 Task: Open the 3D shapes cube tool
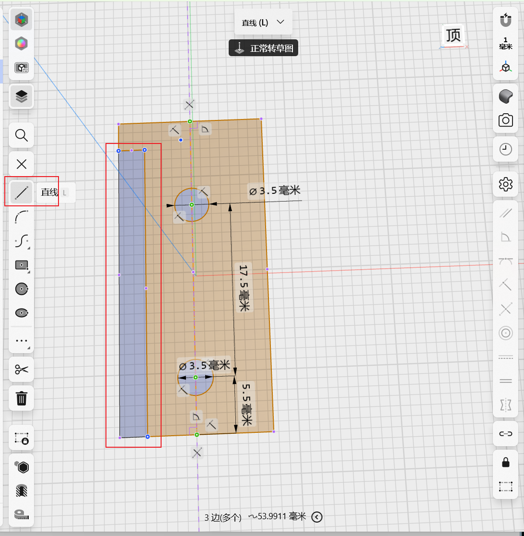pyautogui.click(x=21, y=20)
